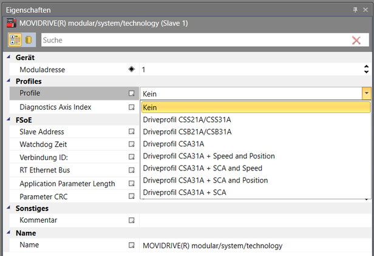Click the property marker icon beside Profile
Viewport: 374px width, 256px height.
[131, 93]
